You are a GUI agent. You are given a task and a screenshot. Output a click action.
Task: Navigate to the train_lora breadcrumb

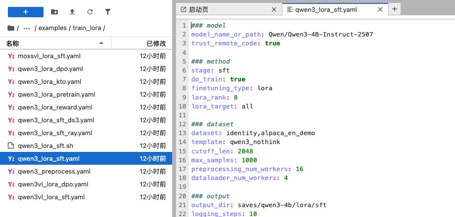pos(87,28)
